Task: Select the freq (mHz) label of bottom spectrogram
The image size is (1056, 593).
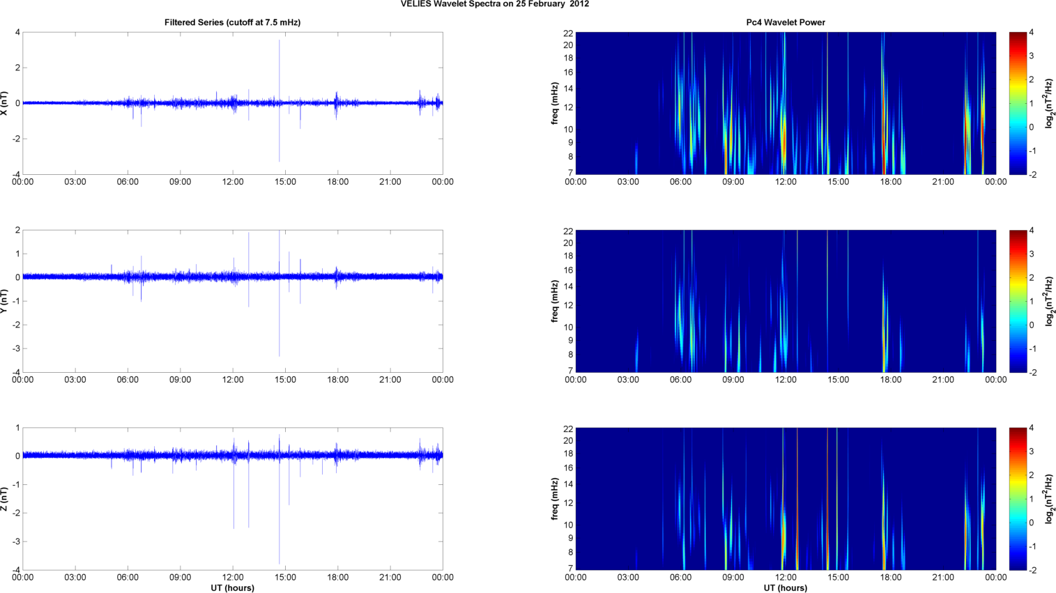Action: (x=555, y=499)
